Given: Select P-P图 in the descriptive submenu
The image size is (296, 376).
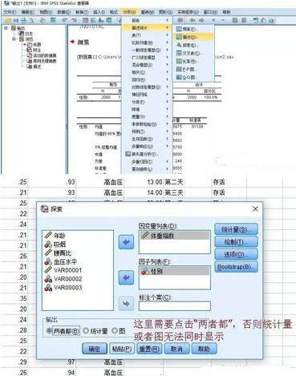Looking at the screenshot, I should (193, 69).
